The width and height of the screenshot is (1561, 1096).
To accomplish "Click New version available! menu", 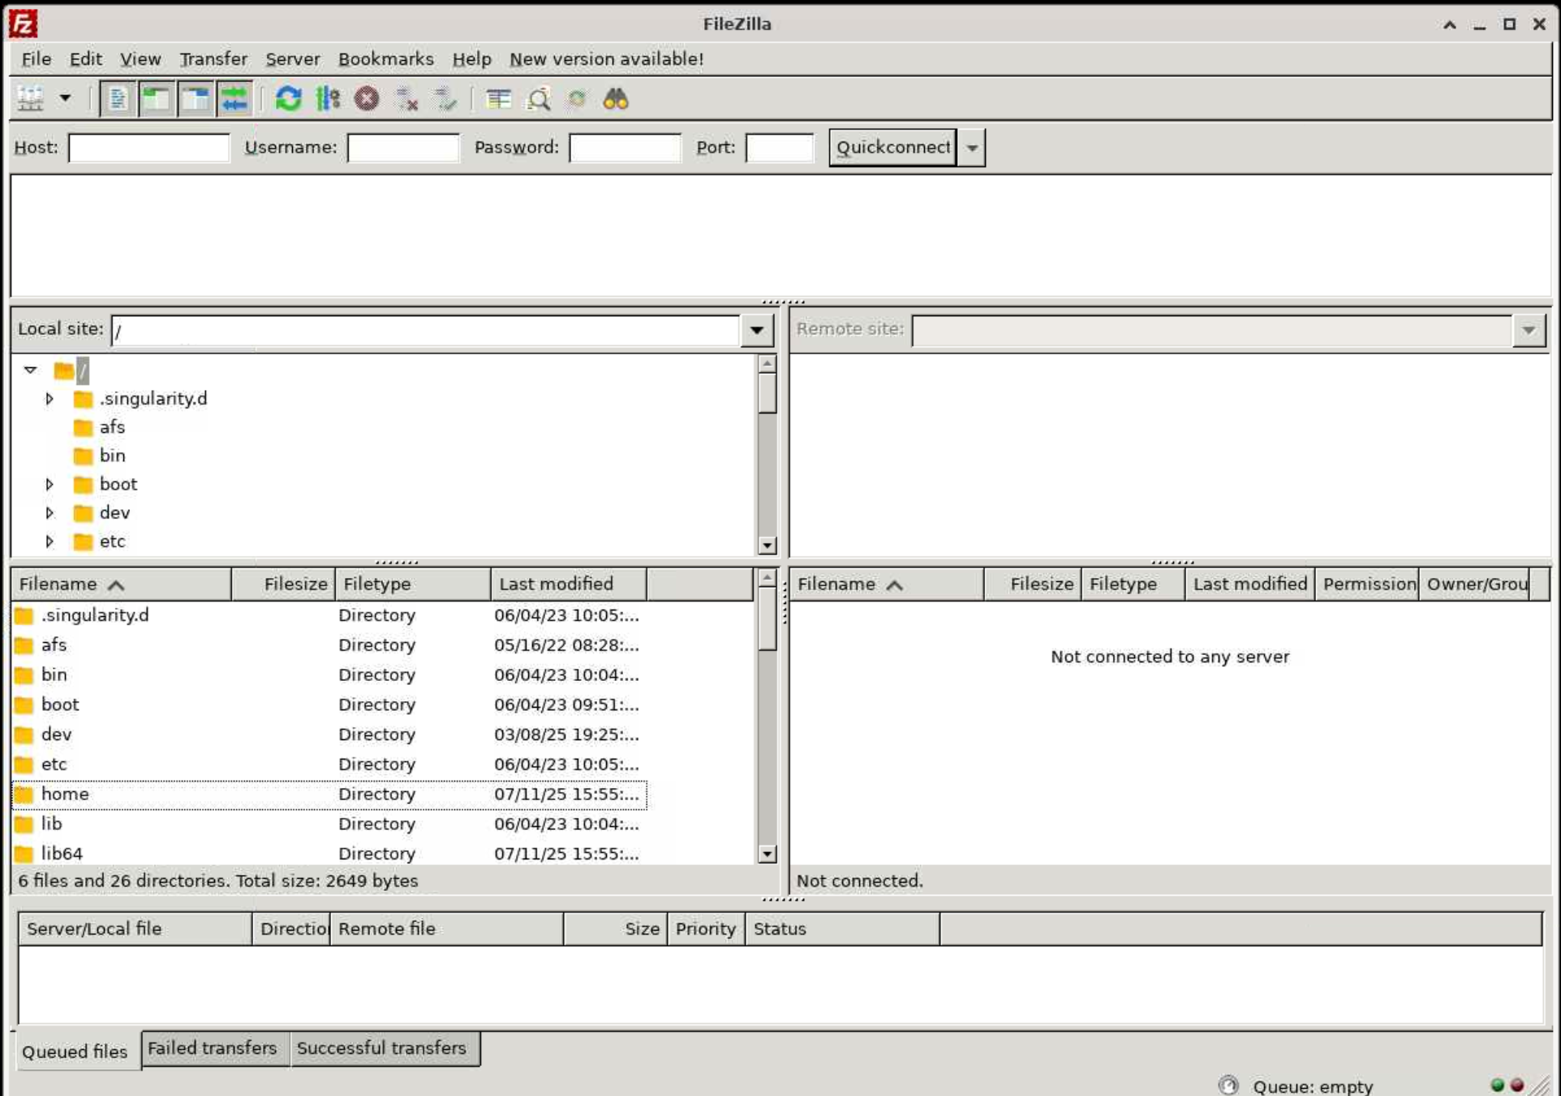I will pyautogui.click(x=606, y=59).
